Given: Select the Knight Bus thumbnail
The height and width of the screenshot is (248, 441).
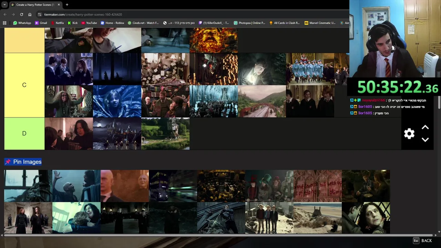Looking at the screenshot, I should [x=173, y=186].
